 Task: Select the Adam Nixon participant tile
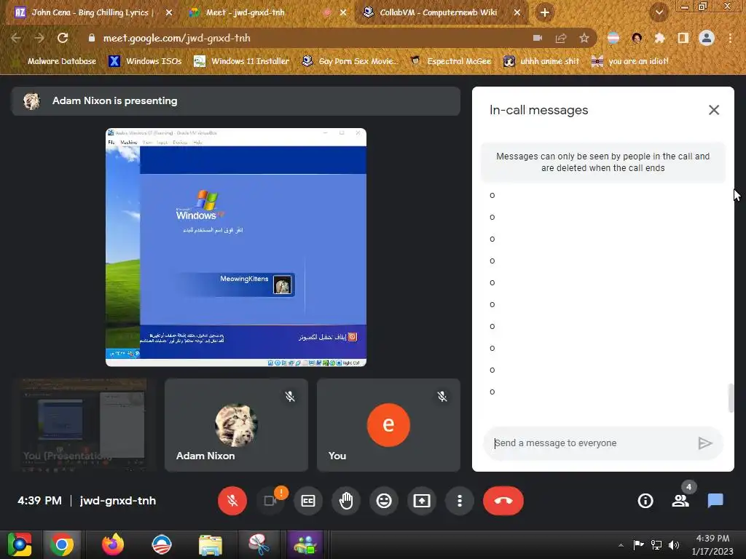click(237, 425)
